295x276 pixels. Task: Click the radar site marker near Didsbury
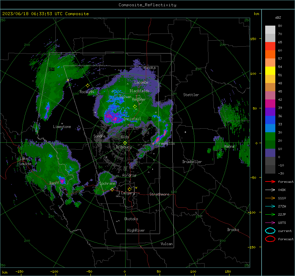125,143
